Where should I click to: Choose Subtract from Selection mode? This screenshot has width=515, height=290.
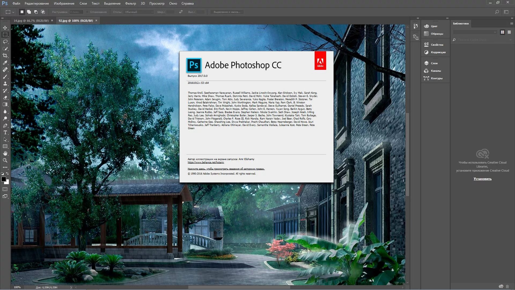[36, 12]
